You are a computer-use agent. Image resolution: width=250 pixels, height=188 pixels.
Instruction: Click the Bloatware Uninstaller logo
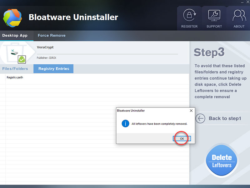point(12,18)
